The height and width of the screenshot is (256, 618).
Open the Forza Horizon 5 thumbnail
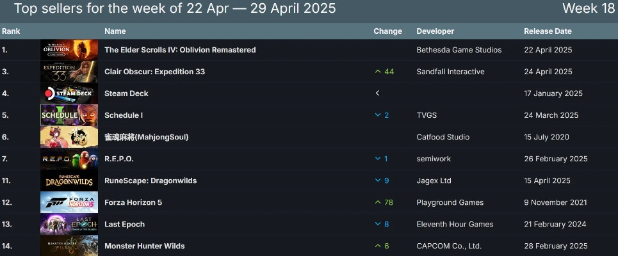click(x=69, y=202)
